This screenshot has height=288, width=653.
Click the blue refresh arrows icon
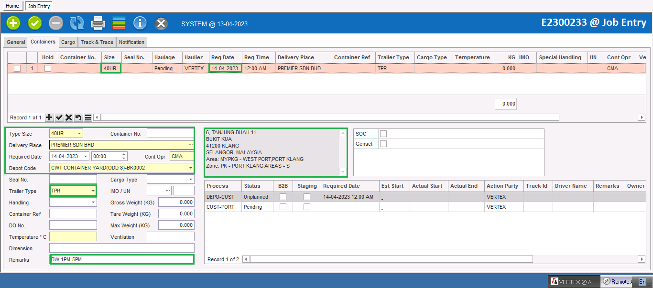[x=76, y=23]
